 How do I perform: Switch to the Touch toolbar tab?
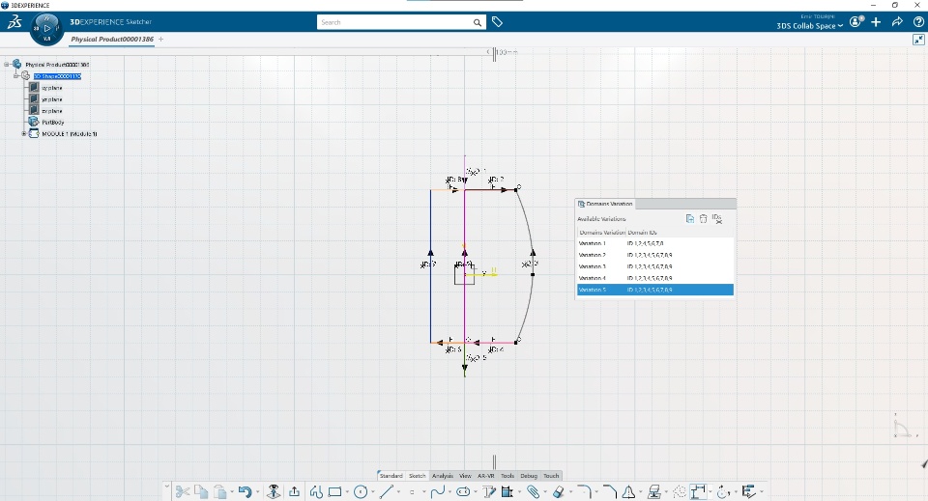(x=551, y=476)
